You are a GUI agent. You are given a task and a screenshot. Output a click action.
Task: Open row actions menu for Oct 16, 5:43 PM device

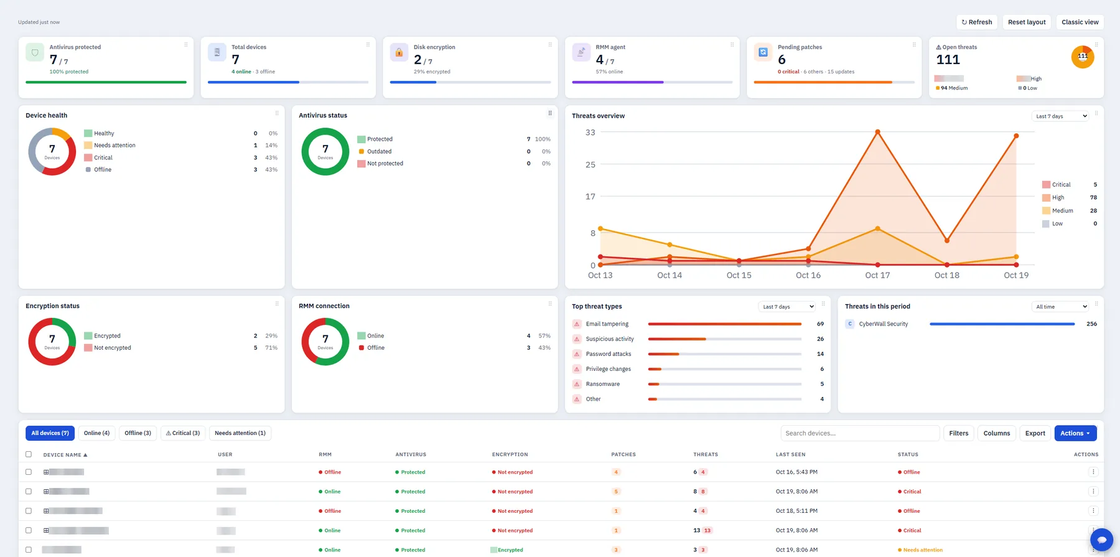tap(1093, 472)
